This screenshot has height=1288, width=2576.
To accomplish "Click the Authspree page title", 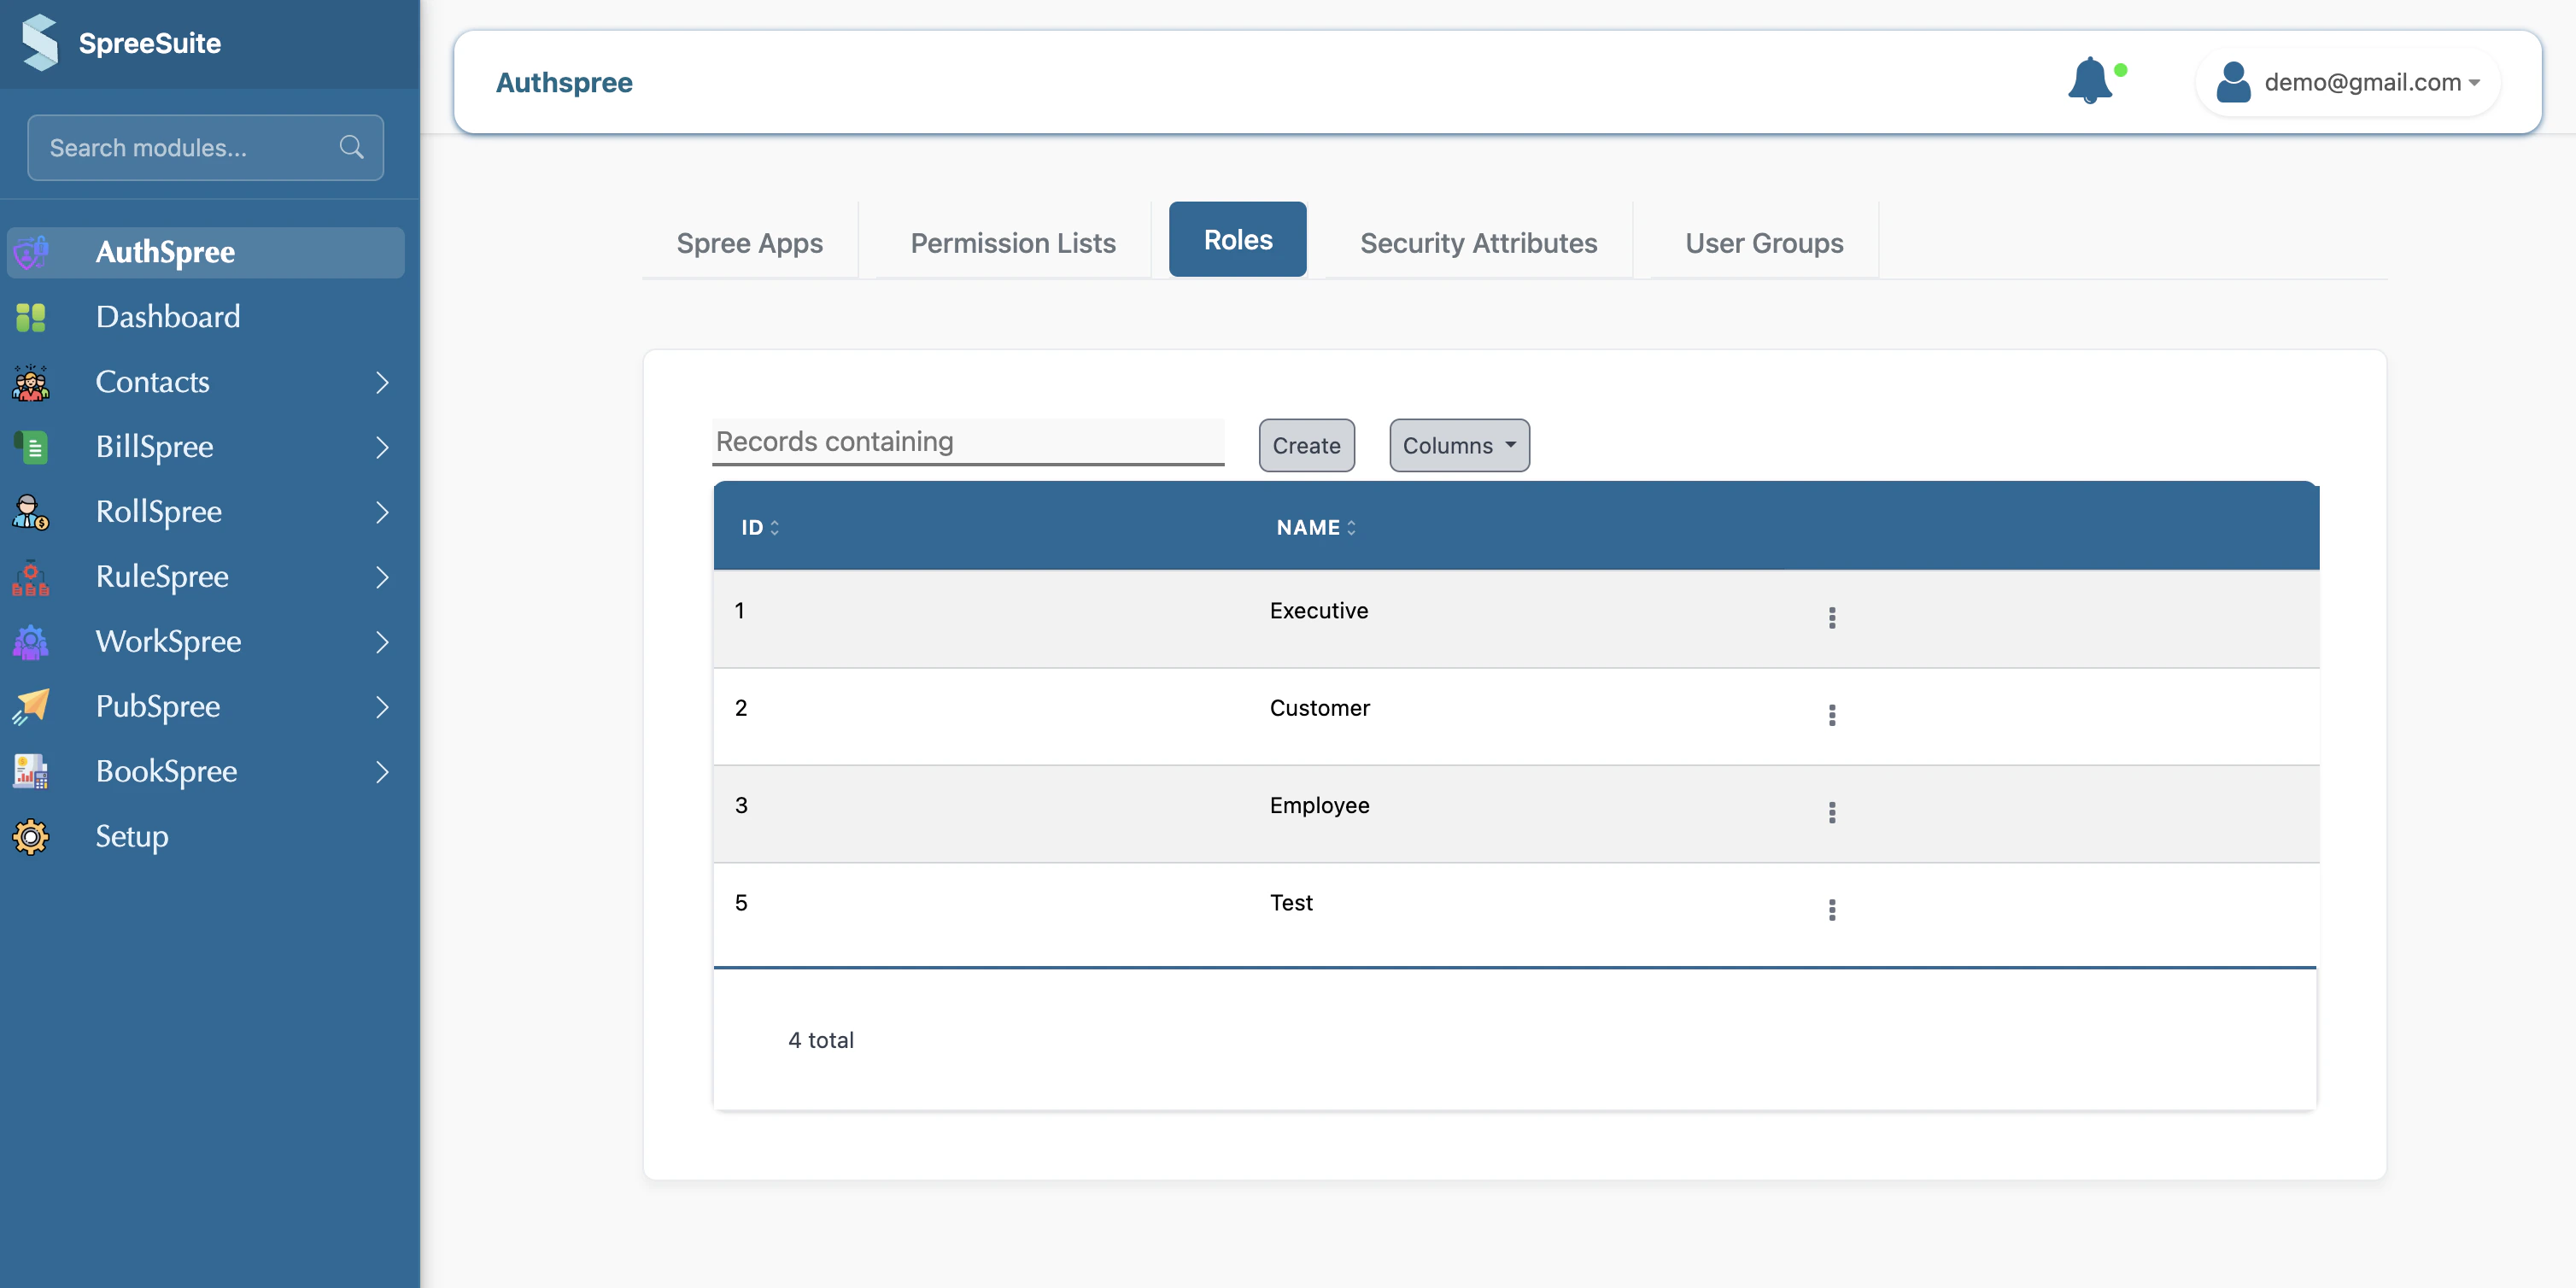I will point(564,82).
